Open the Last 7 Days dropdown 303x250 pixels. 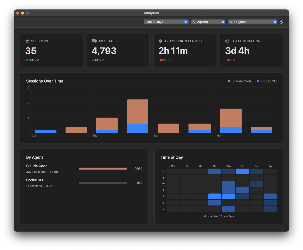pyautogui.click(x=166, y=22)
